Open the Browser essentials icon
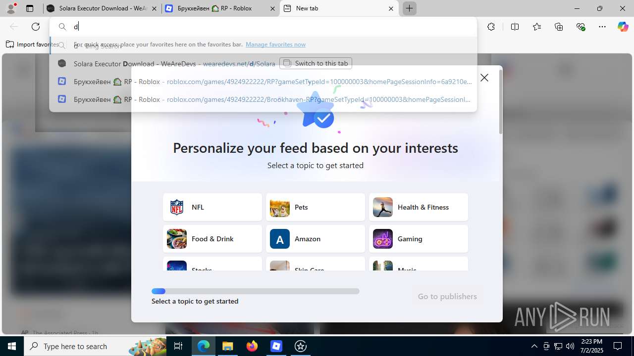The image size is (634, 356). [x=581, y=27]
